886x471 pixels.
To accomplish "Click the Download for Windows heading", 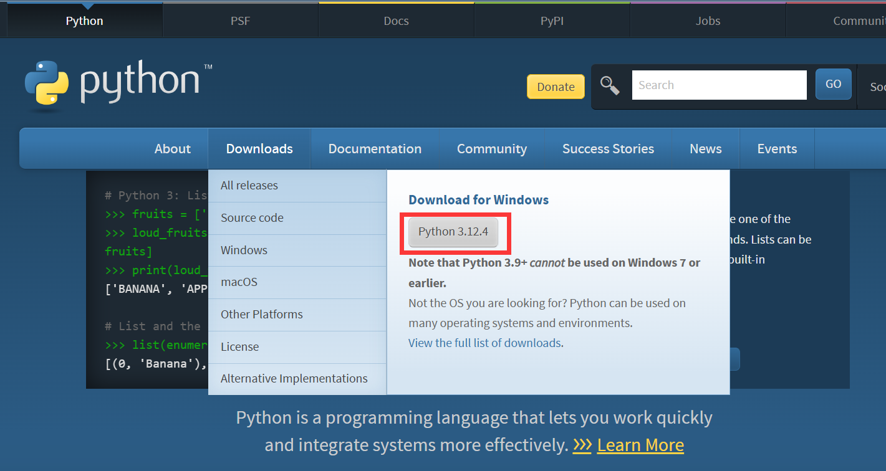I will 478,200.
